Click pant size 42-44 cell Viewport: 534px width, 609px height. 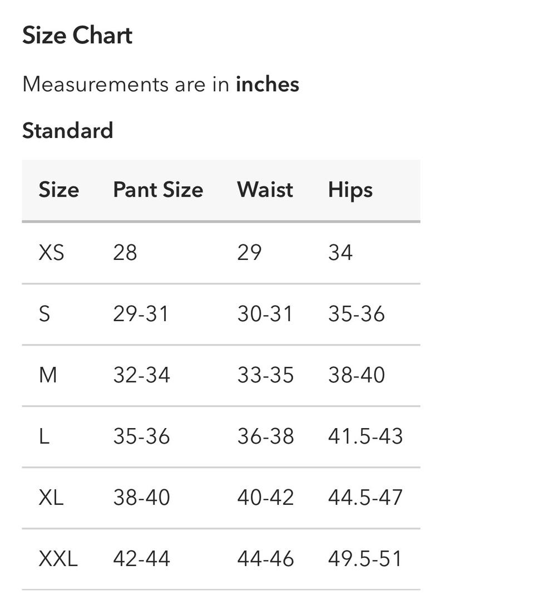click(141, 559)
